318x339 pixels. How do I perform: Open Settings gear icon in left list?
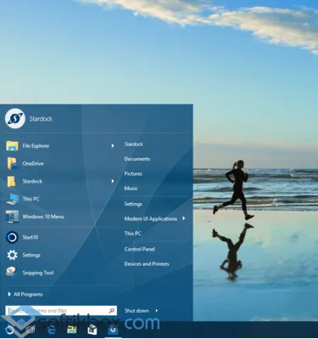tap(12, 255)
